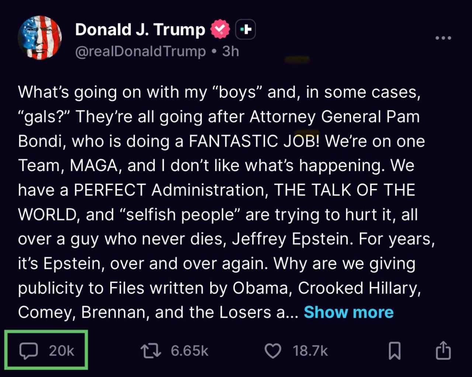Click the 18.7k likes count

(x=310, y=350)
